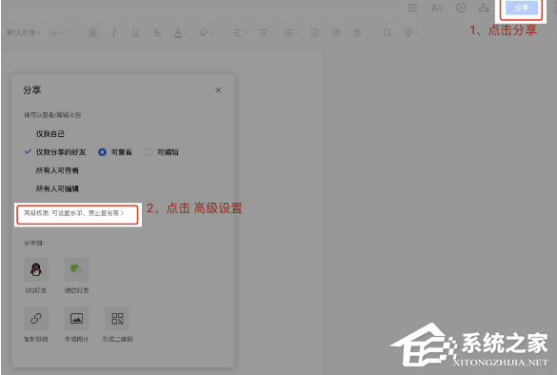
Task: Select 所有人可查看 permission option
Action: pos(57,170)
